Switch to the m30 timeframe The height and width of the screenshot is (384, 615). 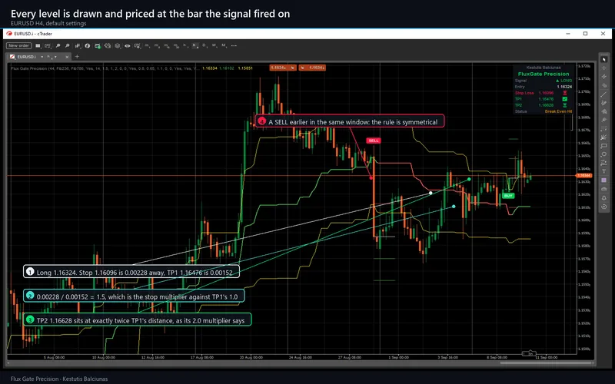(x=176, y=46)
